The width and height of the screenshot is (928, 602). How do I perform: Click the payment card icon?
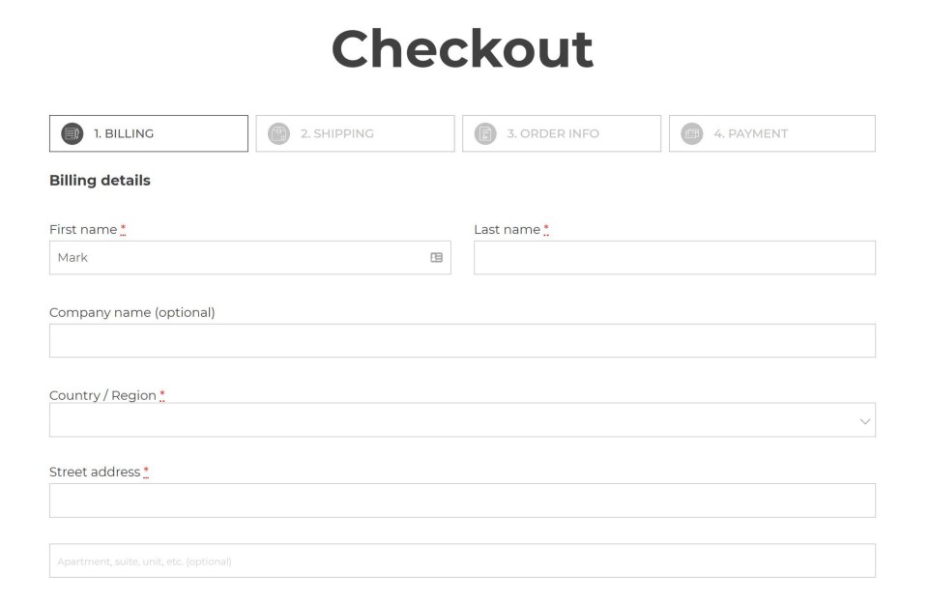coord(692,133)
